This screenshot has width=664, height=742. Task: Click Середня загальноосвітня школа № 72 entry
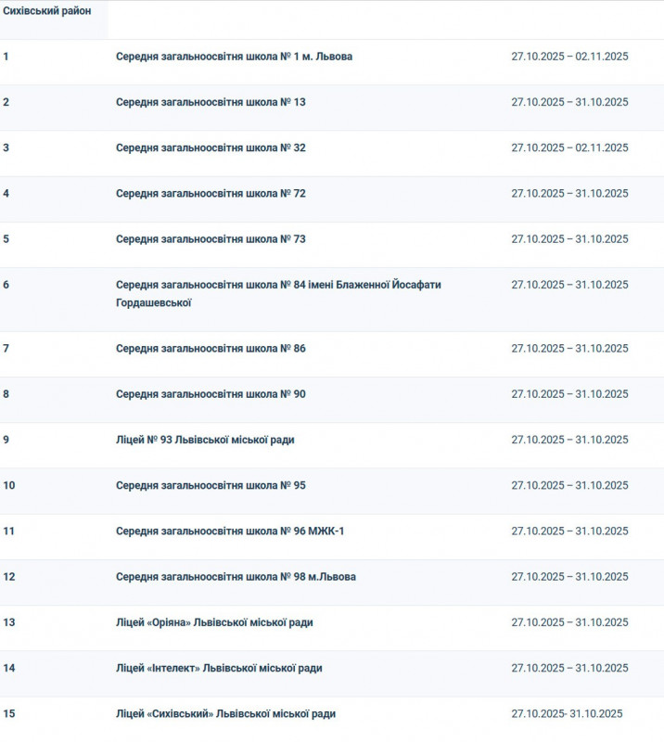click(211, 194)
